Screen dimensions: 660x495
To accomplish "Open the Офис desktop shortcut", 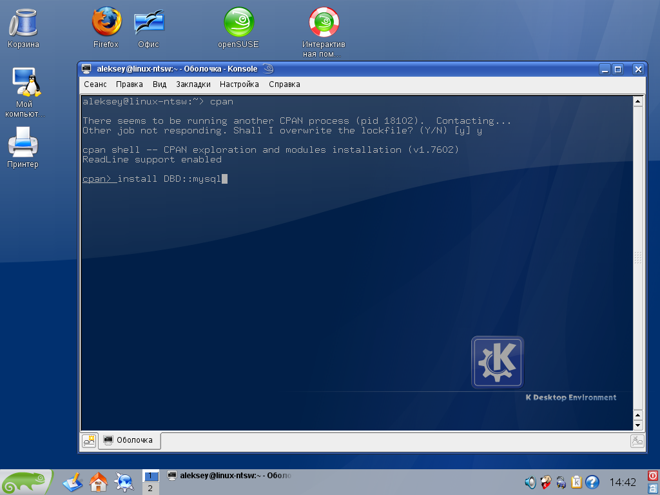I will click(148, 23).
